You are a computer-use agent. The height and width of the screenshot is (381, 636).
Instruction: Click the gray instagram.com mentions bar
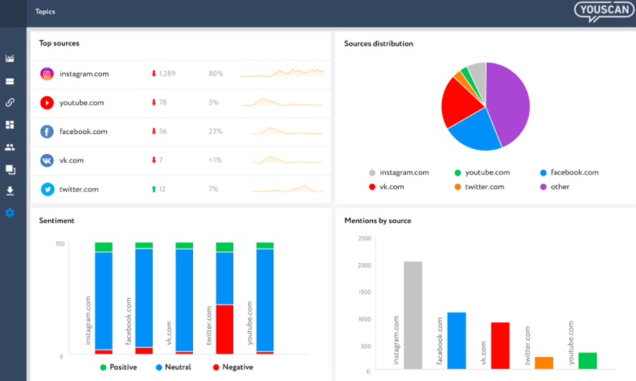[413, 315]
